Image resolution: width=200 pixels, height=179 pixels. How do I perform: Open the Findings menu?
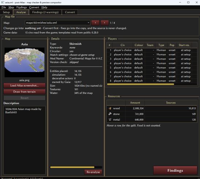[x=22, y=7]
